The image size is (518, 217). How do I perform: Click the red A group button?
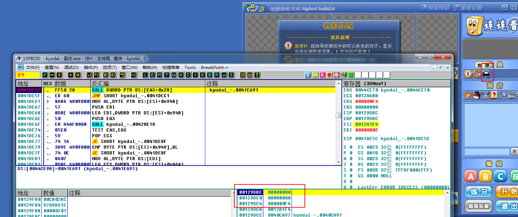pyautogui.click(x=471, y=177)
